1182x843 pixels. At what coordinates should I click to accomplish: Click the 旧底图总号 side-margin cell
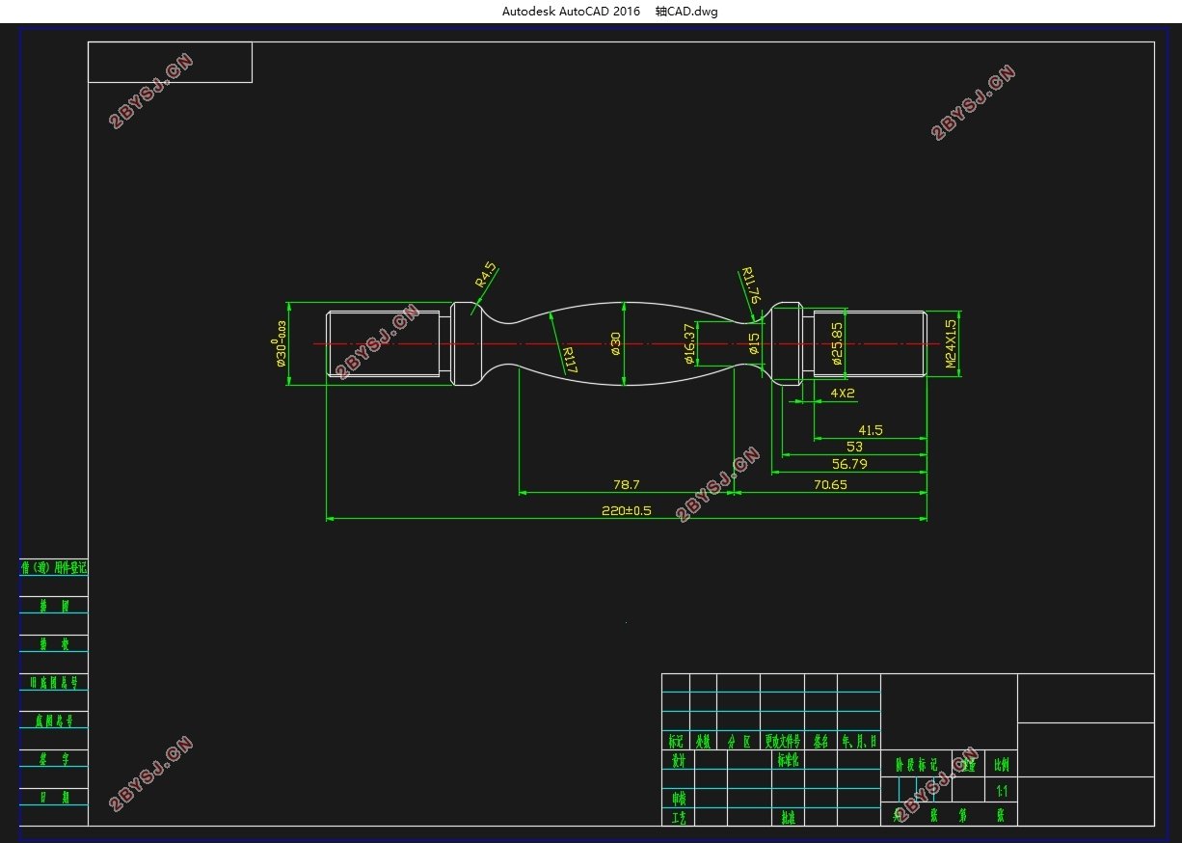54,682
